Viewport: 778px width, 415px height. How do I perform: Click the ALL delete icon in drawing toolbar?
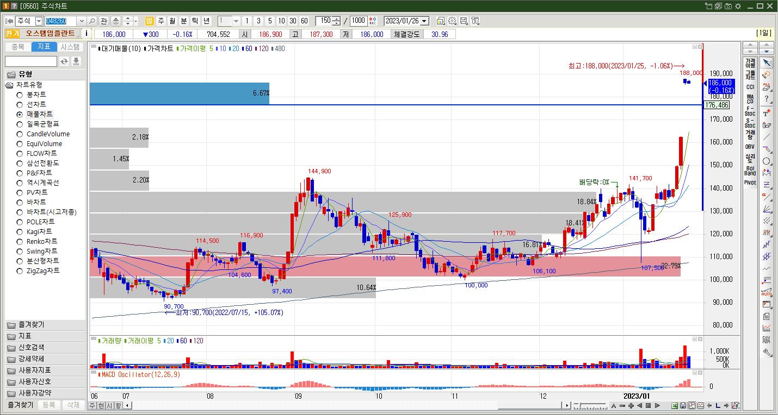point(767,87)
